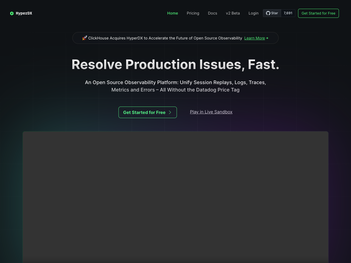Image resolution: width=351 pixels, height=263 pixels.
Task: Click hero Get Started for Free button
Action: [148, 112]
